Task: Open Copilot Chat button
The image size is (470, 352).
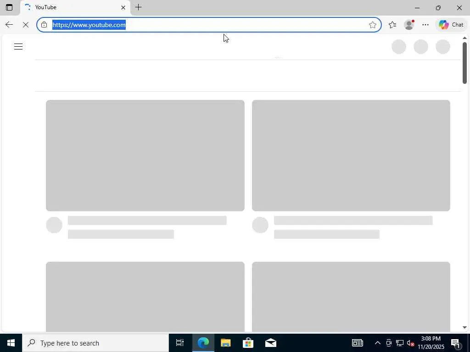Action: [x=451, y=25]
